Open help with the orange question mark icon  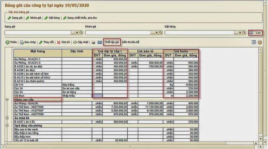point(260,42)
